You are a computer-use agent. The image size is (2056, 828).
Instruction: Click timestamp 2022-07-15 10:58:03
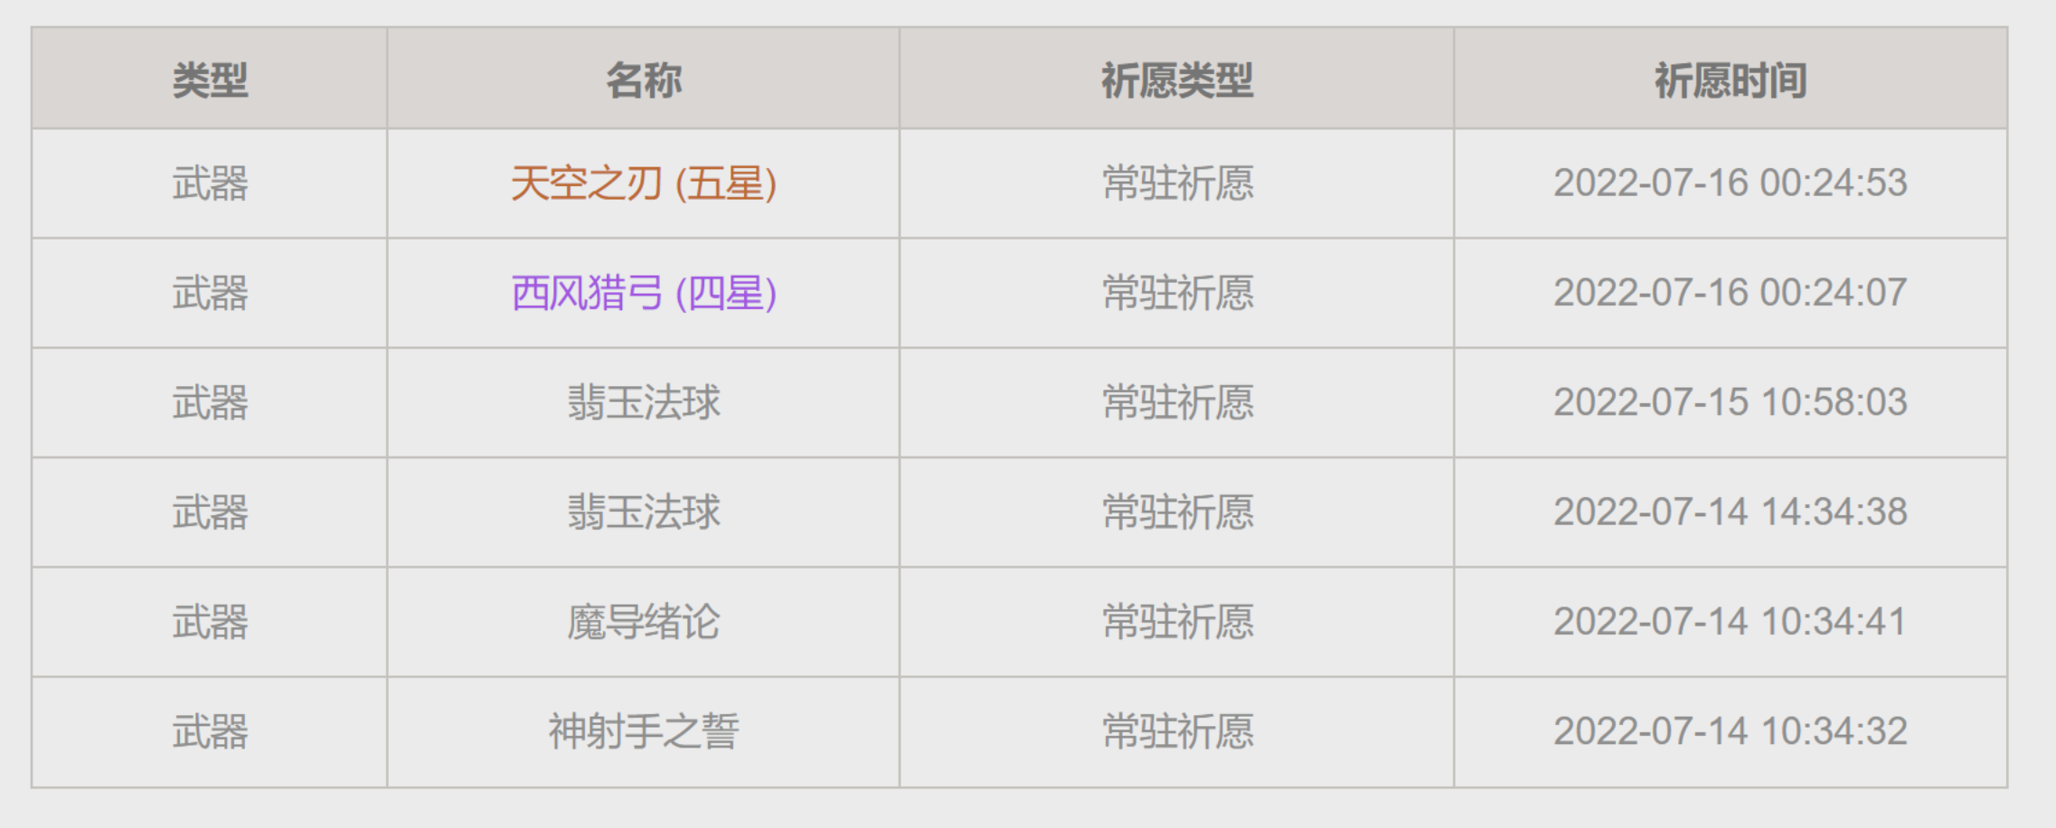click(x=1730, y=402)
